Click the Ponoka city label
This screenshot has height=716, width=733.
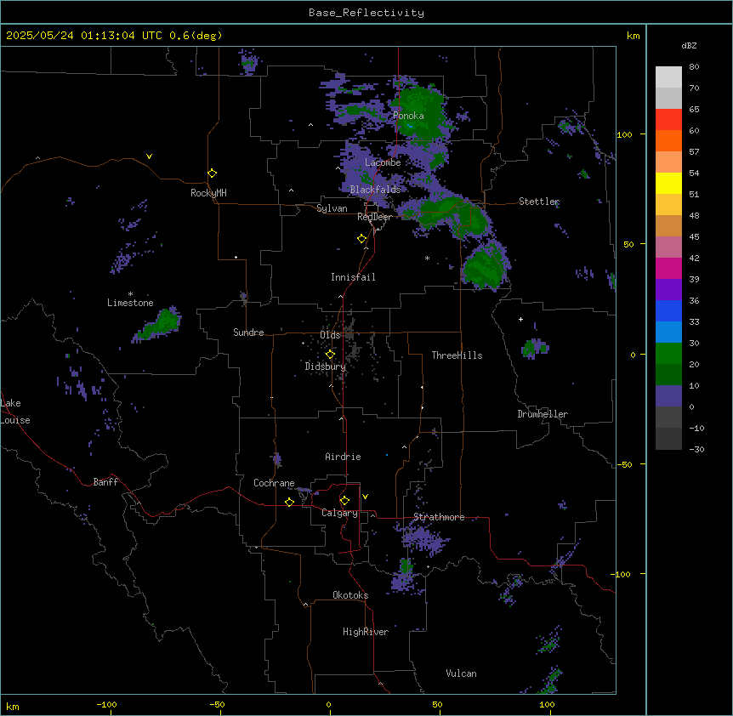click(408, 116)
